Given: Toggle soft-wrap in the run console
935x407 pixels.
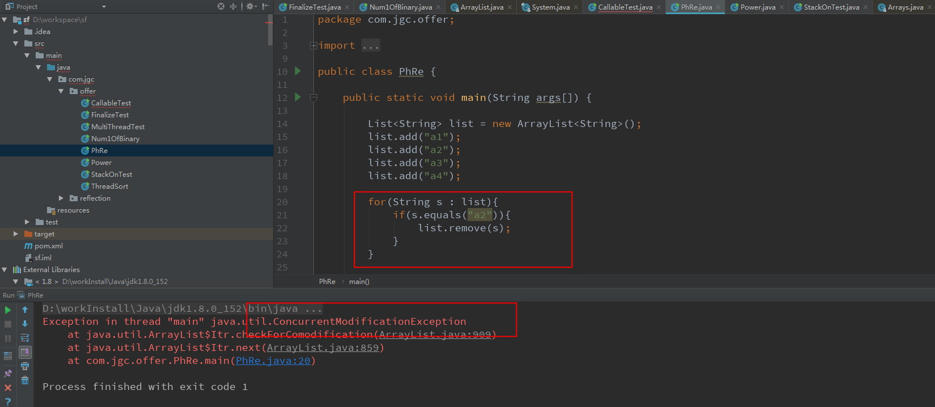Looking at the screenshot, I should click(25, 338).
